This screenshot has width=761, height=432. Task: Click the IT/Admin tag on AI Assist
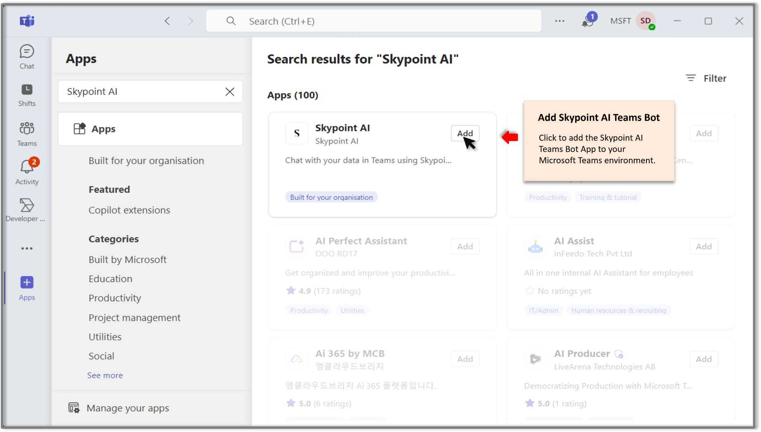(x=543, y=310)
